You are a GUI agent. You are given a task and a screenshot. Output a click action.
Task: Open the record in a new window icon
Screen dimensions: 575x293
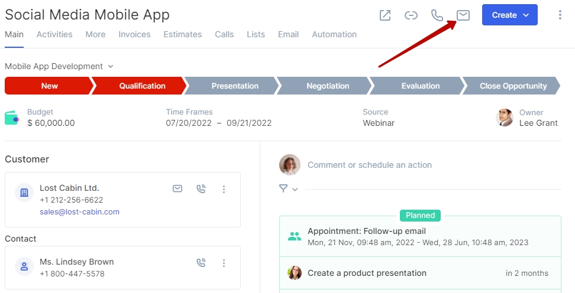[x=385, y=15]
